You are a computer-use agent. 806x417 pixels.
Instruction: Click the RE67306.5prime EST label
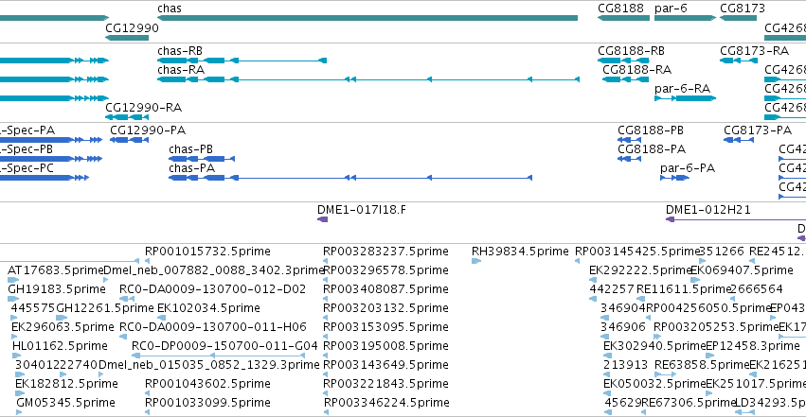(x=690, y=403)
